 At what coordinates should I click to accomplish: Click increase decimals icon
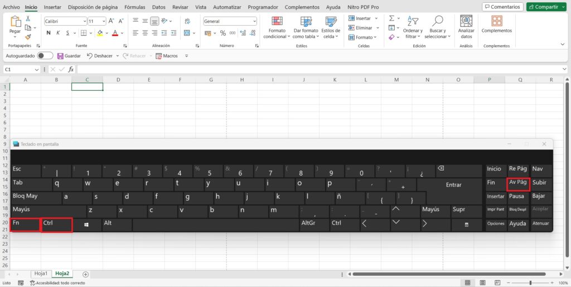pos(243,33)
